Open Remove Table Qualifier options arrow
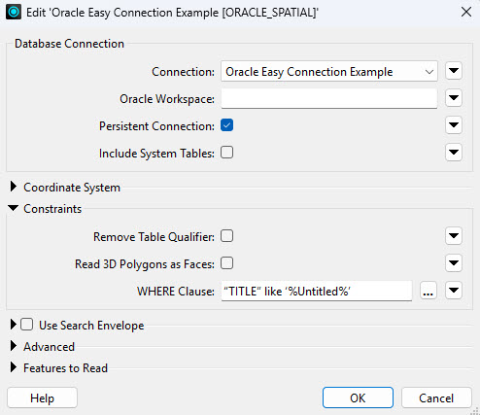 click(454, 236)
